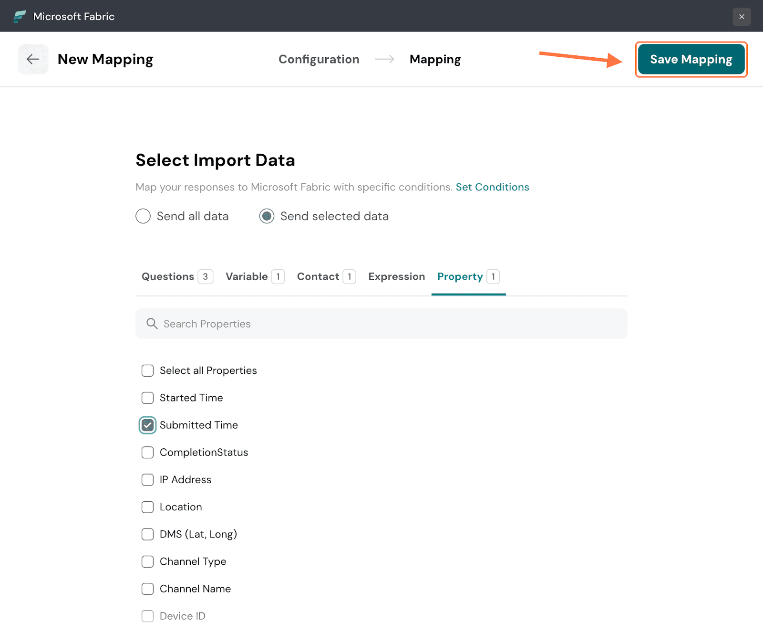The height and width of the screenshot is (623, 763).
Task: Check Select all Properties checkbox
Action: coord(148,370)
